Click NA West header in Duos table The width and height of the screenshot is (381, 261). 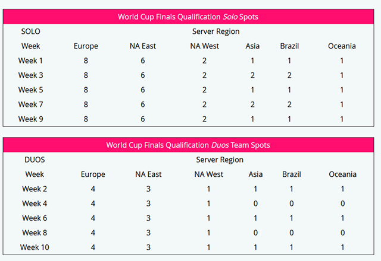coord(208,174)
